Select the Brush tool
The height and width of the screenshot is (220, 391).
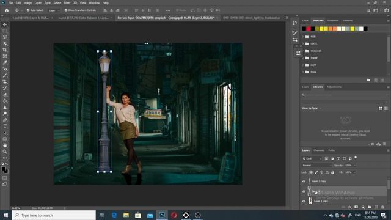click(x=5, y=75)
